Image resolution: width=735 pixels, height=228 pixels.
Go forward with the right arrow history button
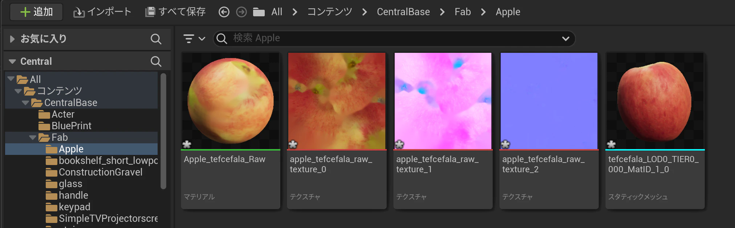click(241, 12)
